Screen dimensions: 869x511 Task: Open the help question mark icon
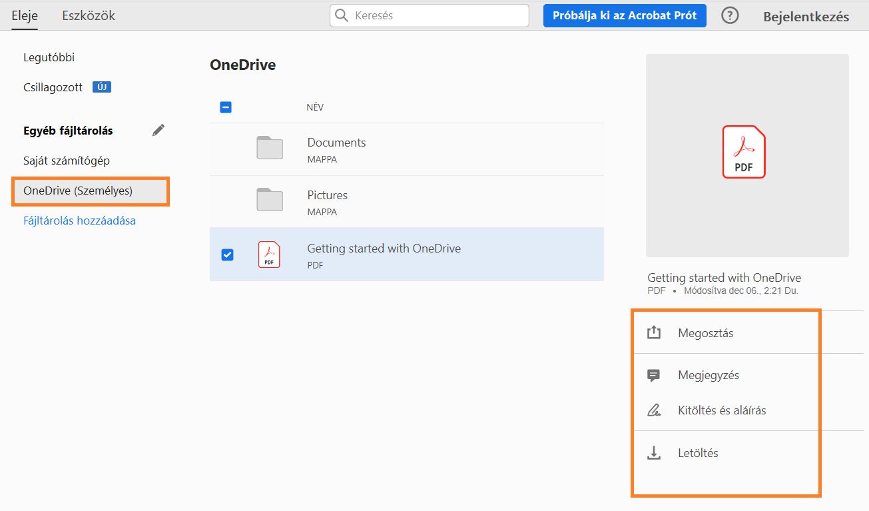[730, 15]
